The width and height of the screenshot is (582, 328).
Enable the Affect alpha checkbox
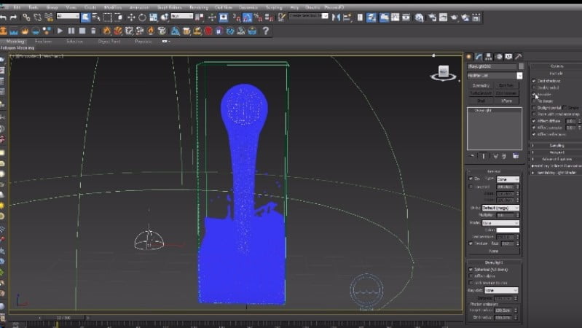coord(471,276)
